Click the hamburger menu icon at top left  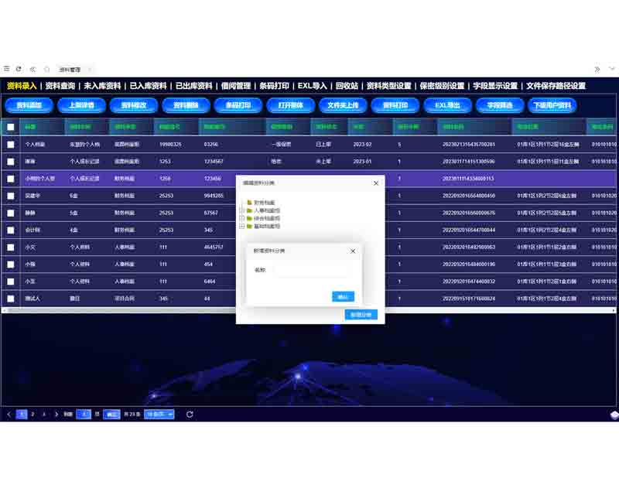click(6, 69)
